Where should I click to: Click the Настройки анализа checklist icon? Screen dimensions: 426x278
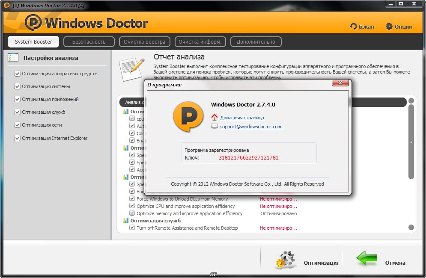13,58
